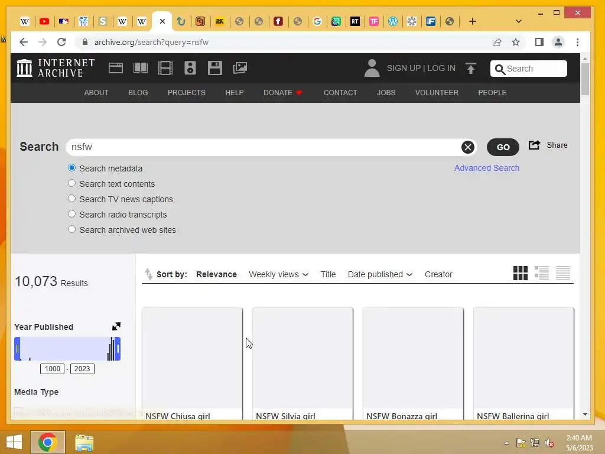Open DONATE navigation item
The width and height of the screenshot is (605, 454).
click(282, 93)
